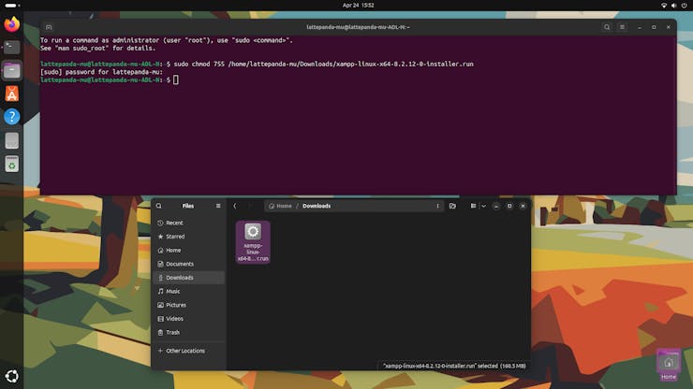Expand the view options dropdown in Files
This screenshot has height=389, width=693.
482,206
